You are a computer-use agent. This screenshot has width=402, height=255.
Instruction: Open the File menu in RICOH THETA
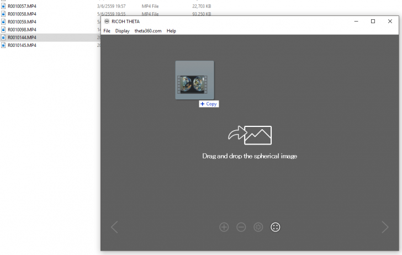click(x=107, y=31)
